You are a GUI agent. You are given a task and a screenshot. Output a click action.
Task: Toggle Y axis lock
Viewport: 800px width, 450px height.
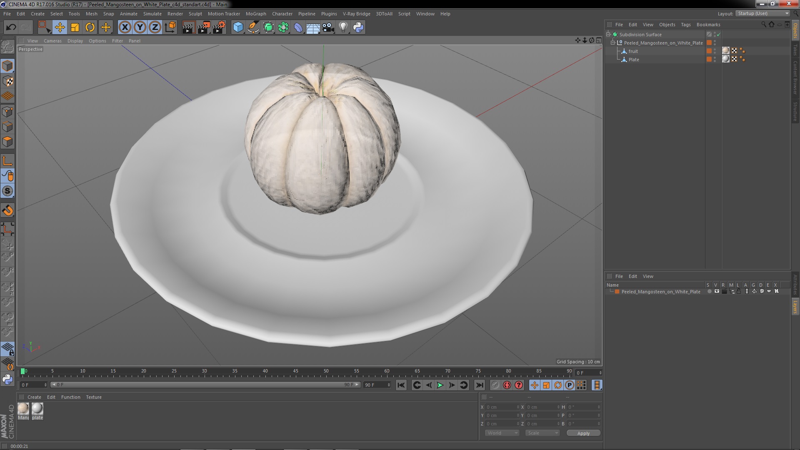(x=140, y=27)
